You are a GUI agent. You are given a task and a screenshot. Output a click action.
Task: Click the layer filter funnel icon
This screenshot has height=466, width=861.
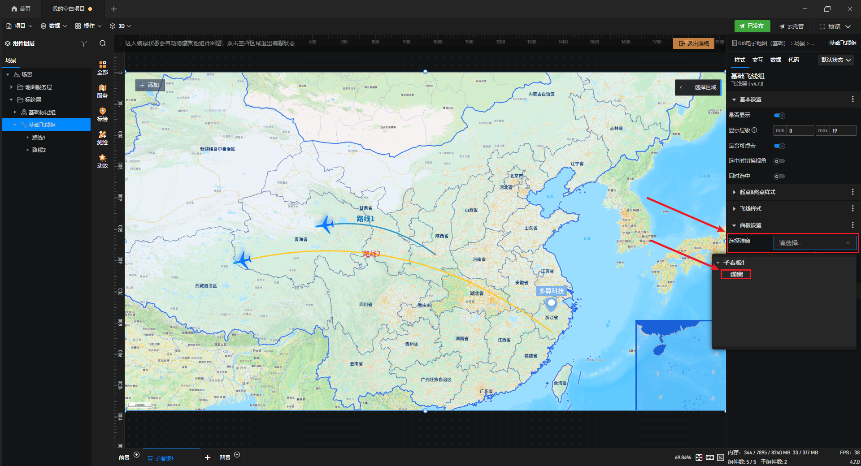pyautogui.click(x=84, y=43)
